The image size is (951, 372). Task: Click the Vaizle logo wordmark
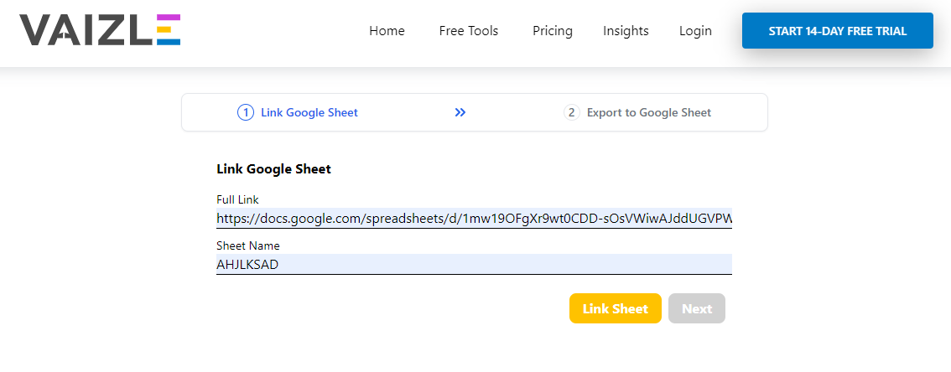click(100, 30)
